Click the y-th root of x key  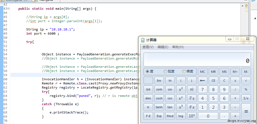point(192,98)
